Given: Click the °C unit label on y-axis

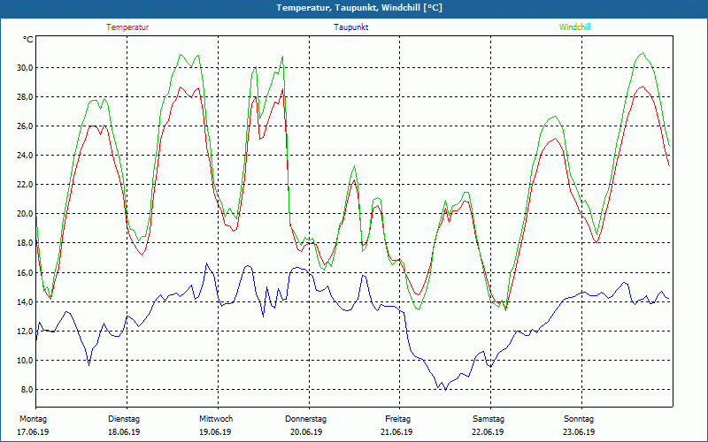Looking at the screenshot, I should tap(27, 40).
